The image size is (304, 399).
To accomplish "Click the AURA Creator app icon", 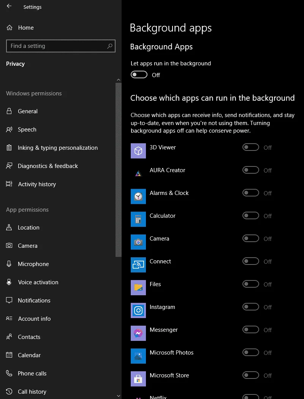I will coord(138,174).
